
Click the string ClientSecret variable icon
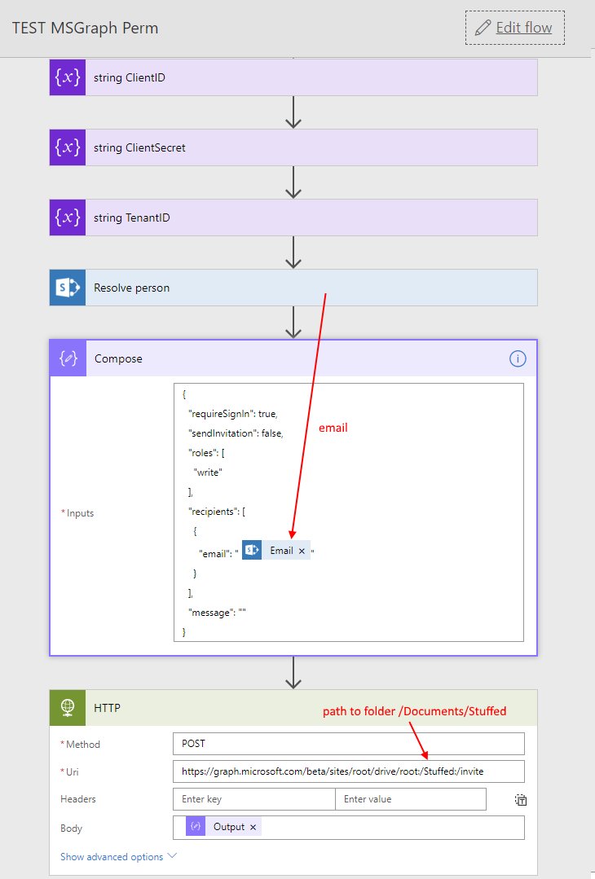click(67, 147)
